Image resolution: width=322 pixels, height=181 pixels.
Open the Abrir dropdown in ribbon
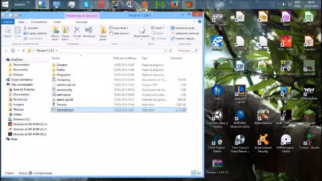[157, 28]
